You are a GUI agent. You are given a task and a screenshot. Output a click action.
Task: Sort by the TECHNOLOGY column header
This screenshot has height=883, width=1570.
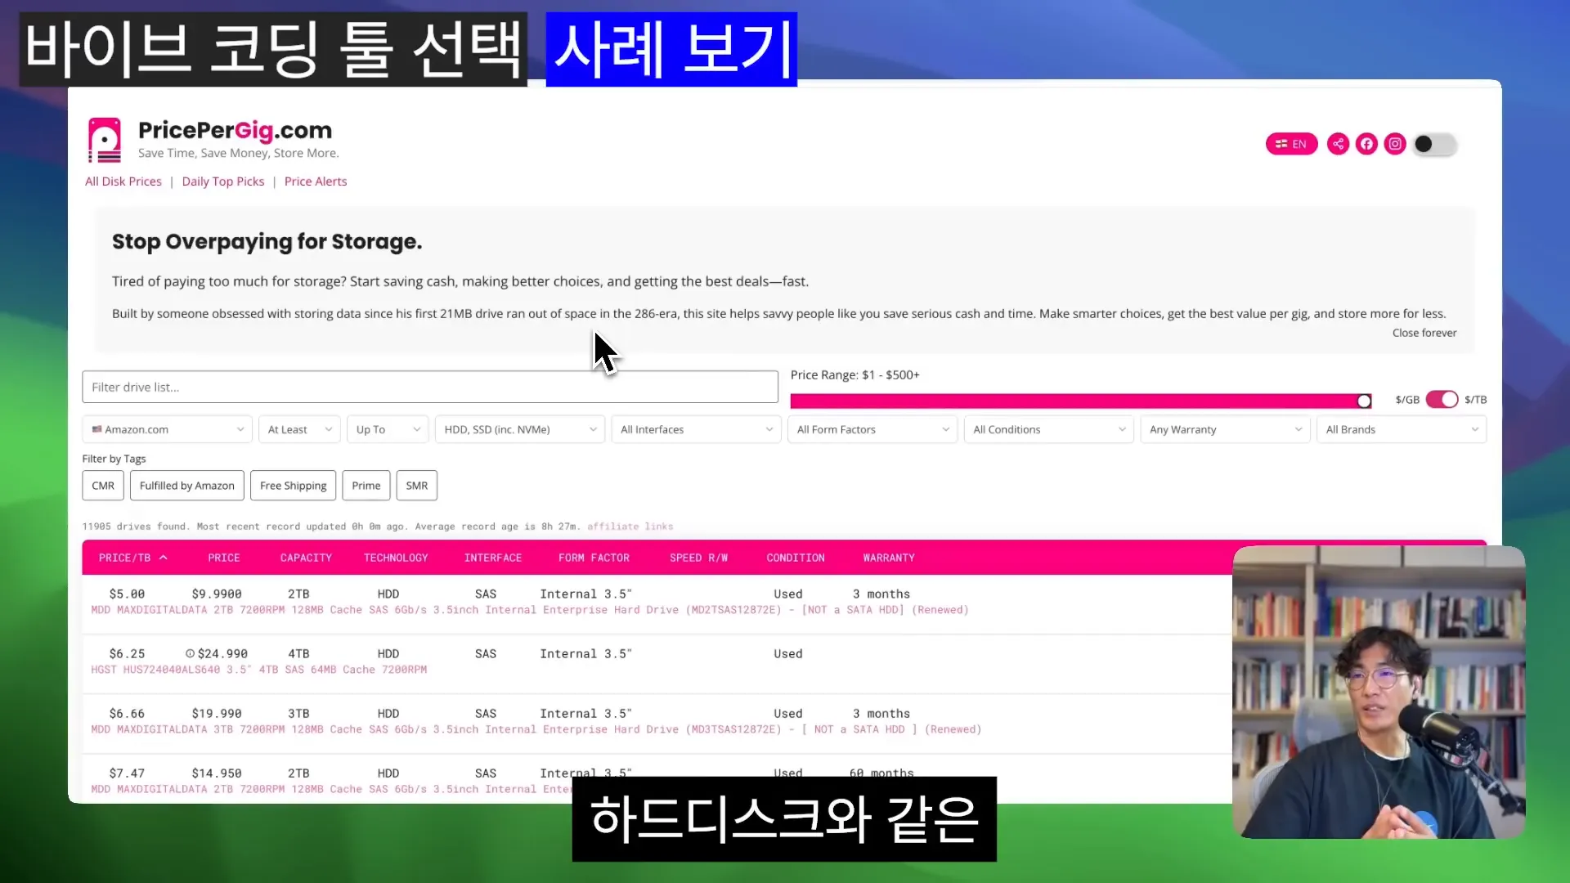point(396,558)
